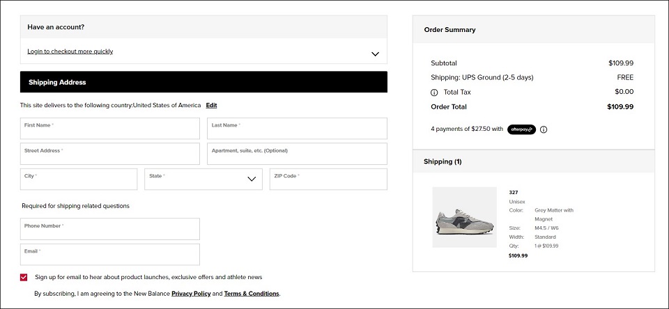Image resolution: width=669 pixels, height=309 pixels.
Task: Click the Grey Matter with Magnet color text
Action: [554, 215]
